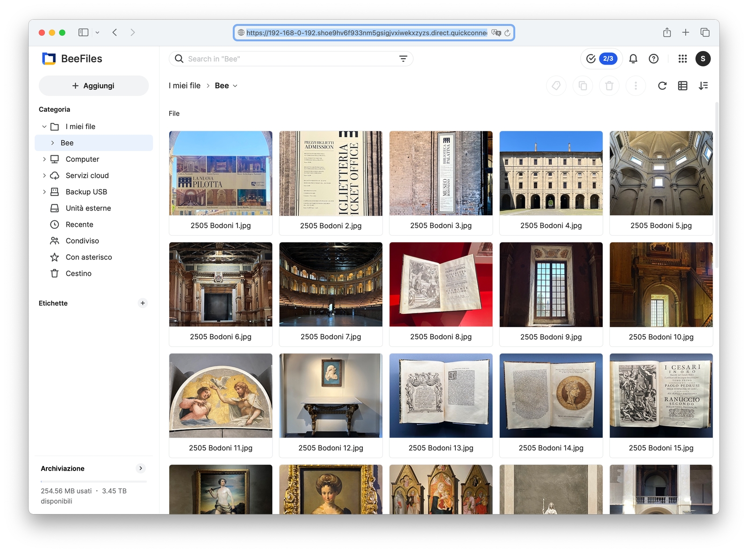The image size is (748, 552).
Task: Open the sort order options
Action: tap(703, 86)
